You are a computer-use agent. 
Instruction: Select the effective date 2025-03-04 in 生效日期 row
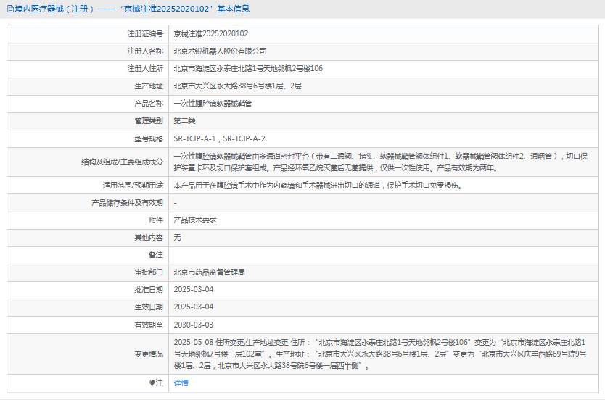point(193,307)
